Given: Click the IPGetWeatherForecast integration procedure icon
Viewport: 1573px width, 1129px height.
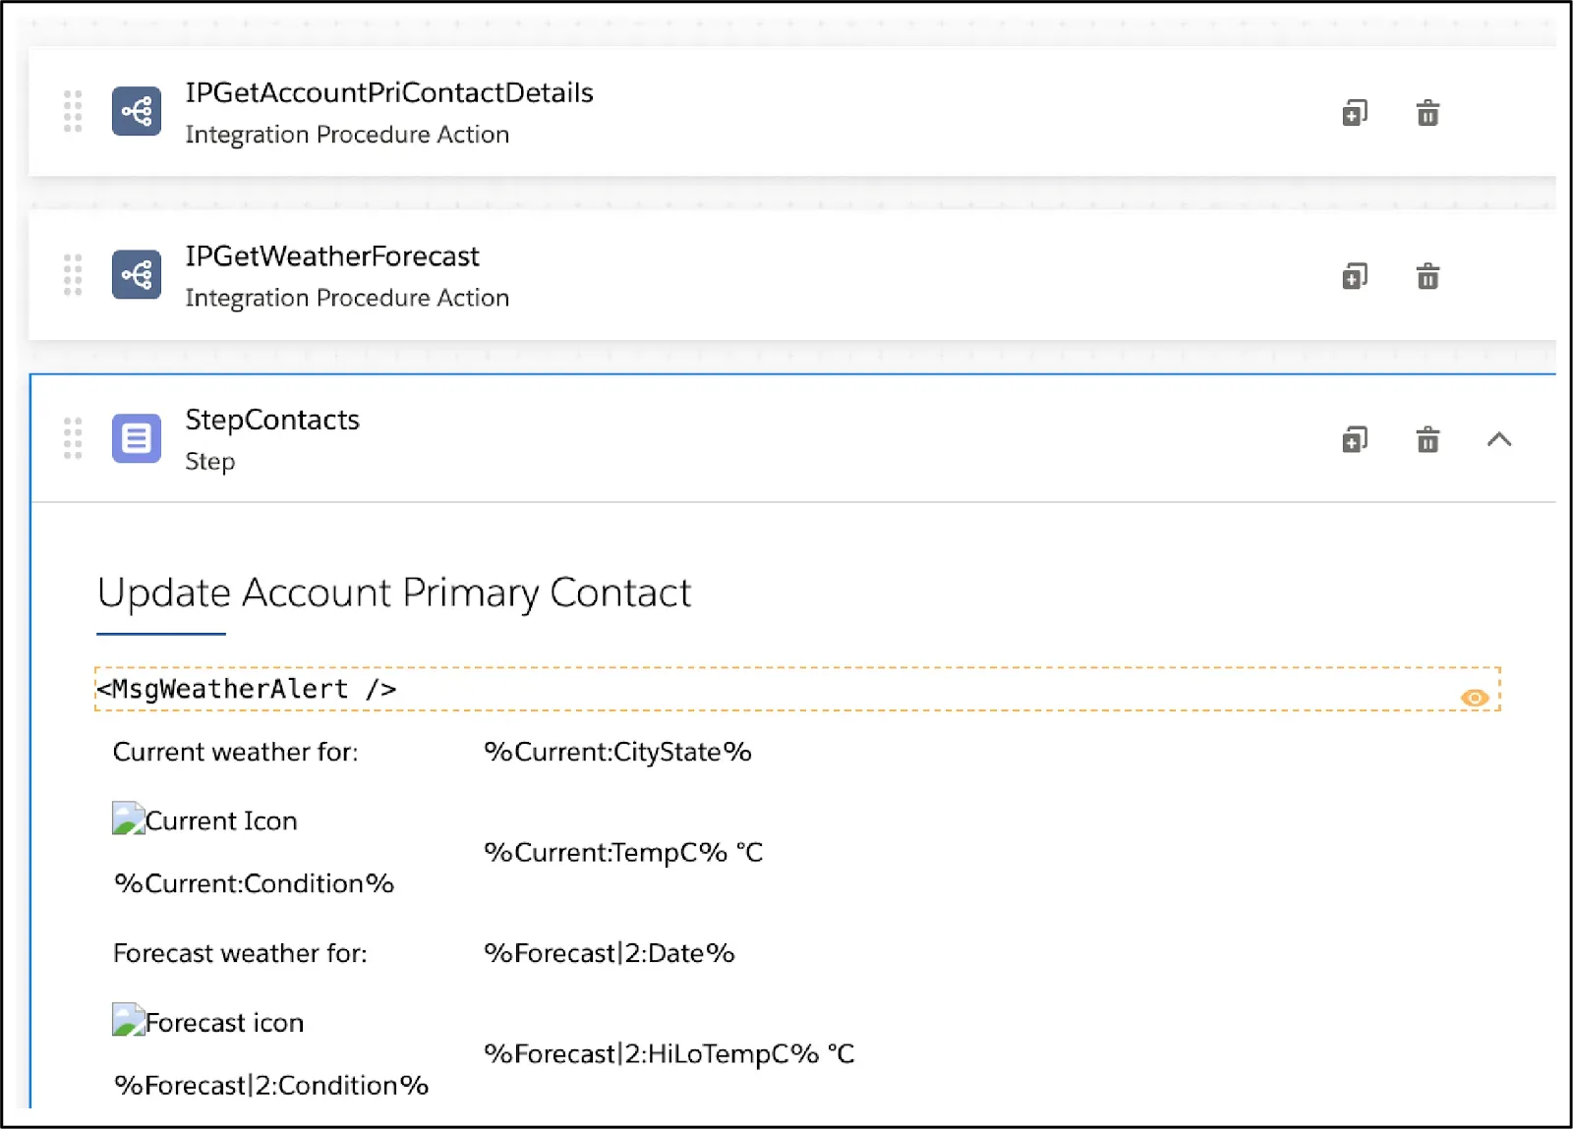Looking at the screenshot, I should 136,274.
